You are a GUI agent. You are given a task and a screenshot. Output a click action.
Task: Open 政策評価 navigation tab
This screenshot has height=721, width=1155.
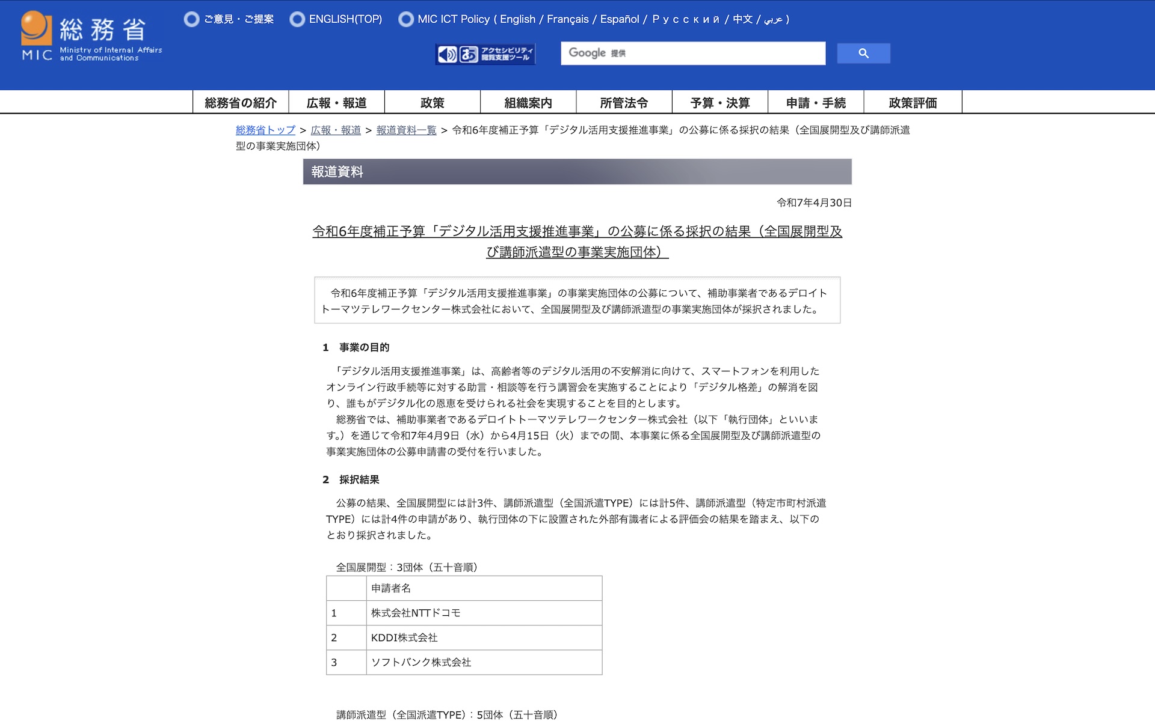(913, 103)
